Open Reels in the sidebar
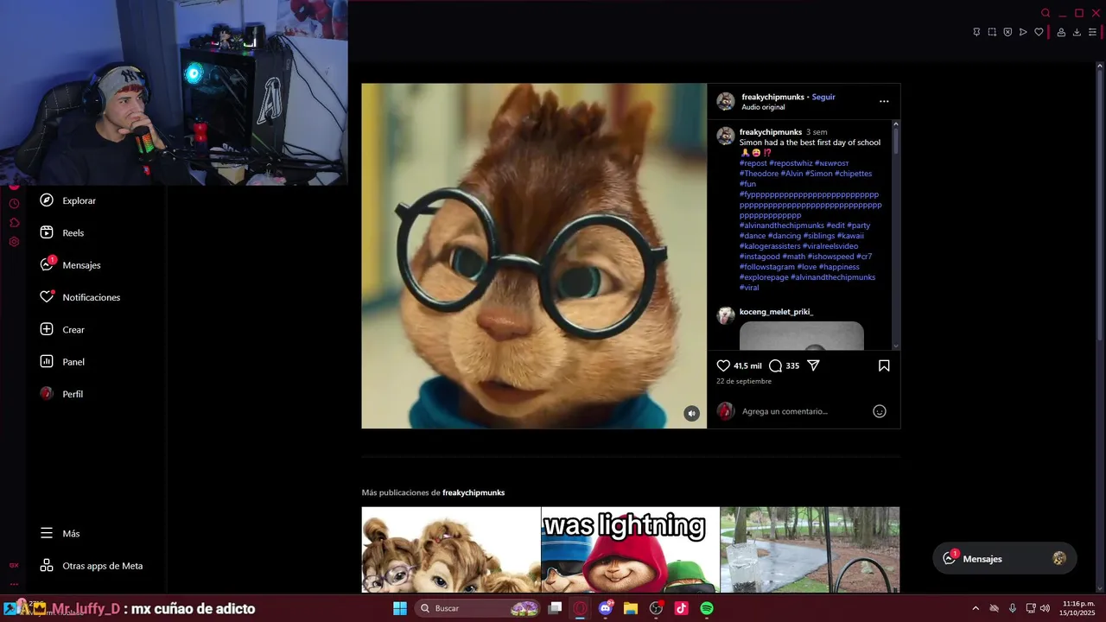Viewport: 1106px width, 622px height. [61, 232]
